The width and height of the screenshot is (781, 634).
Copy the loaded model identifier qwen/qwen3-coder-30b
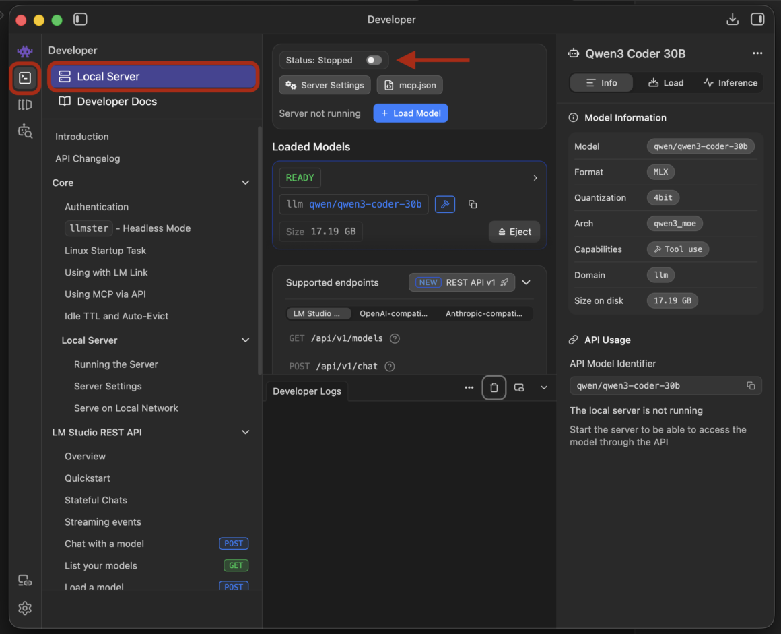(473, 204)
